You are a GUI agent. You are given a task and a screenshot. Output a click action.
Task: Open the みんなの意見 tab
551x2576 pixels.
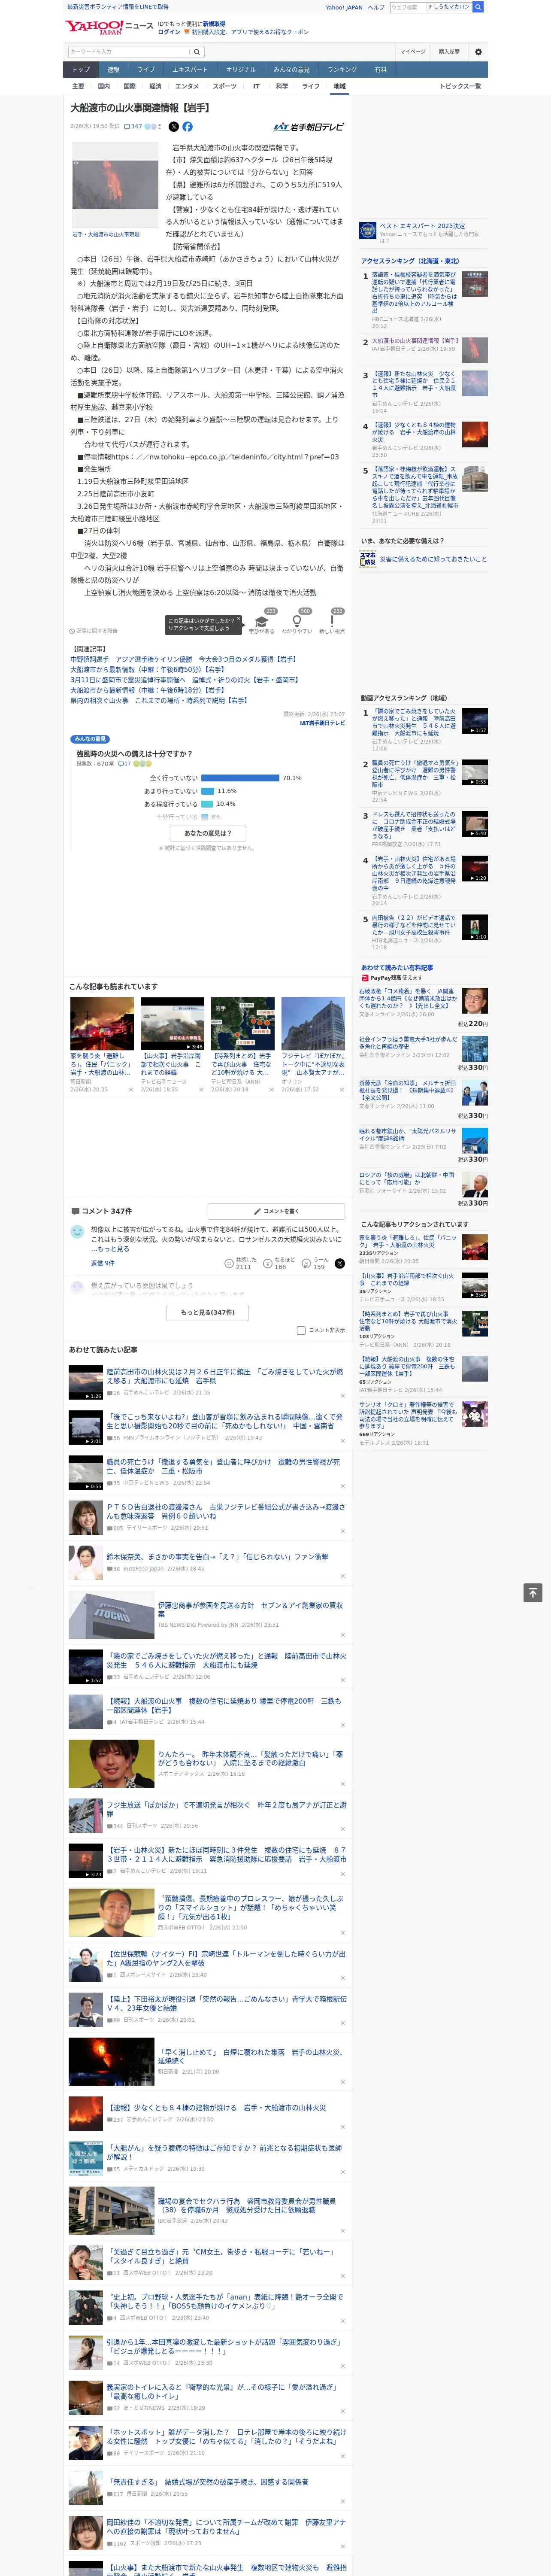tap(291, 70)
